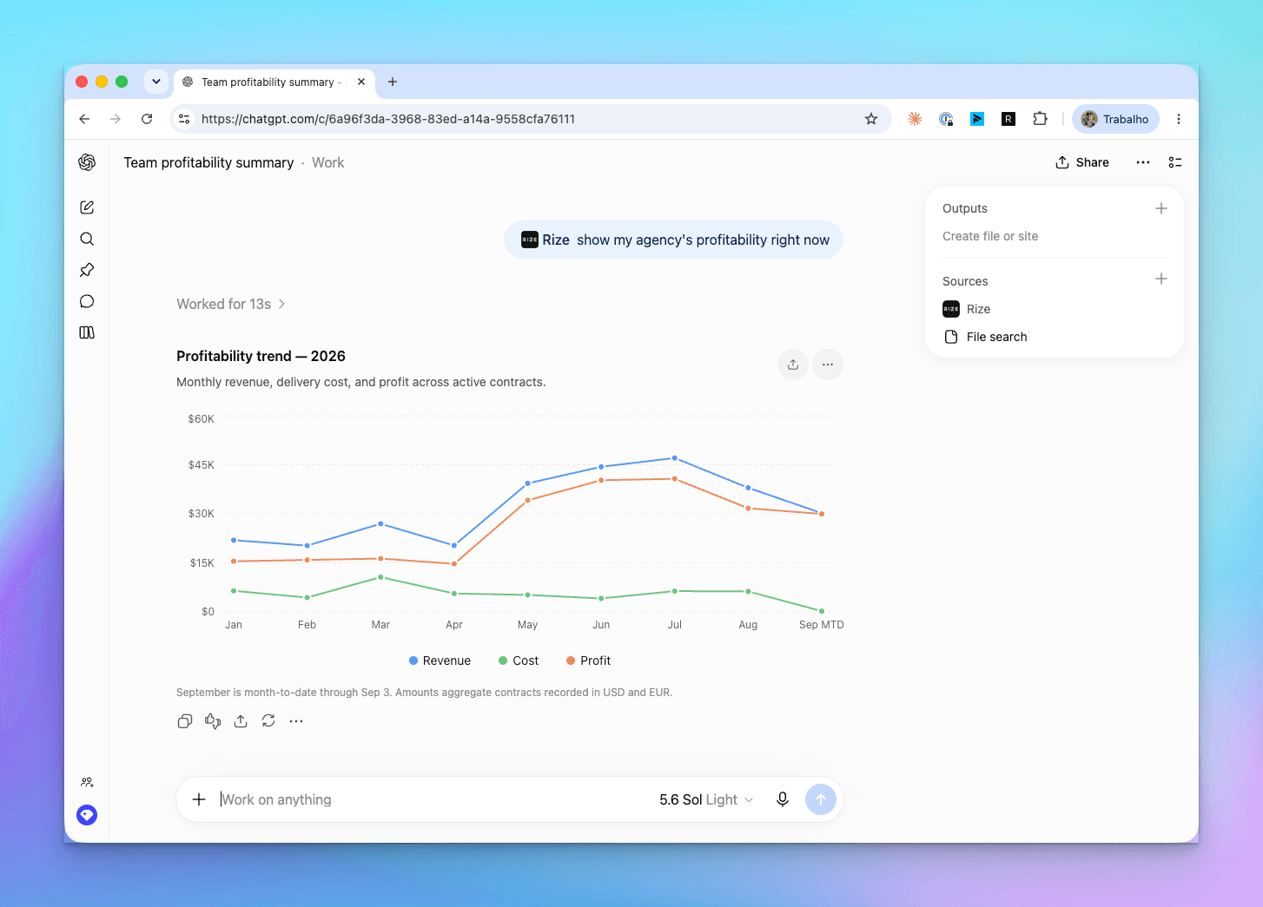Copy the response with copy icon
The height and width of the screenshot is (907, 1263).
tap(185, 721)
